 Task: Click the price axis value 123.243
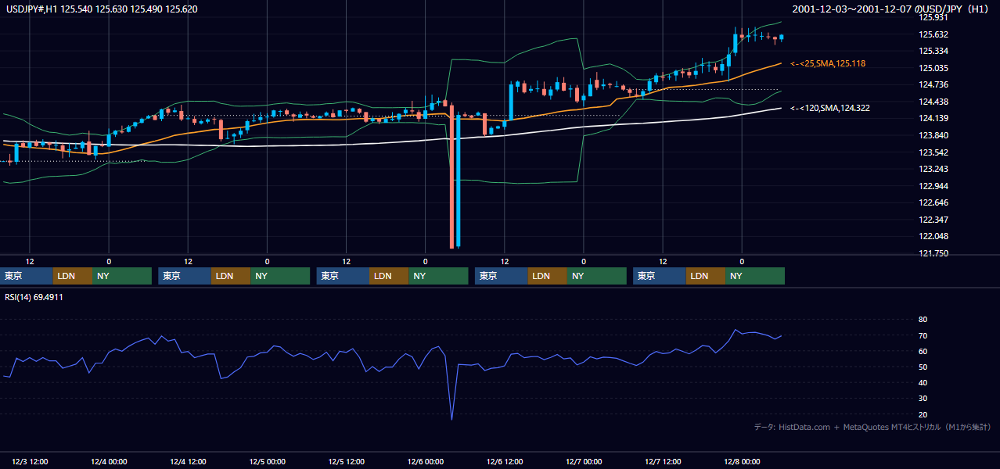click(x=934, y=169)
